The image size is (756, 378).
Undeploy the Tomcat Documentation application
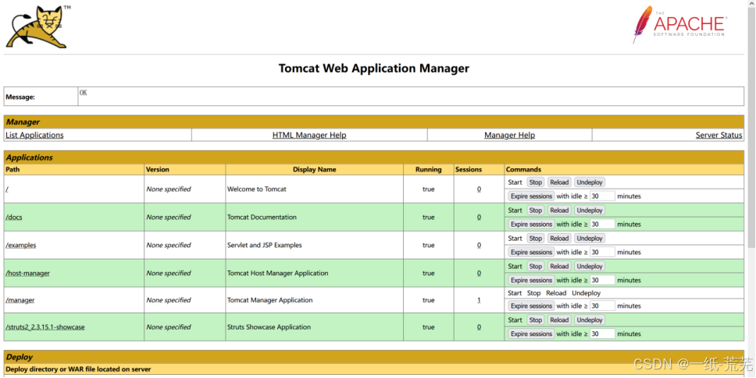click(x=589, y=210)
